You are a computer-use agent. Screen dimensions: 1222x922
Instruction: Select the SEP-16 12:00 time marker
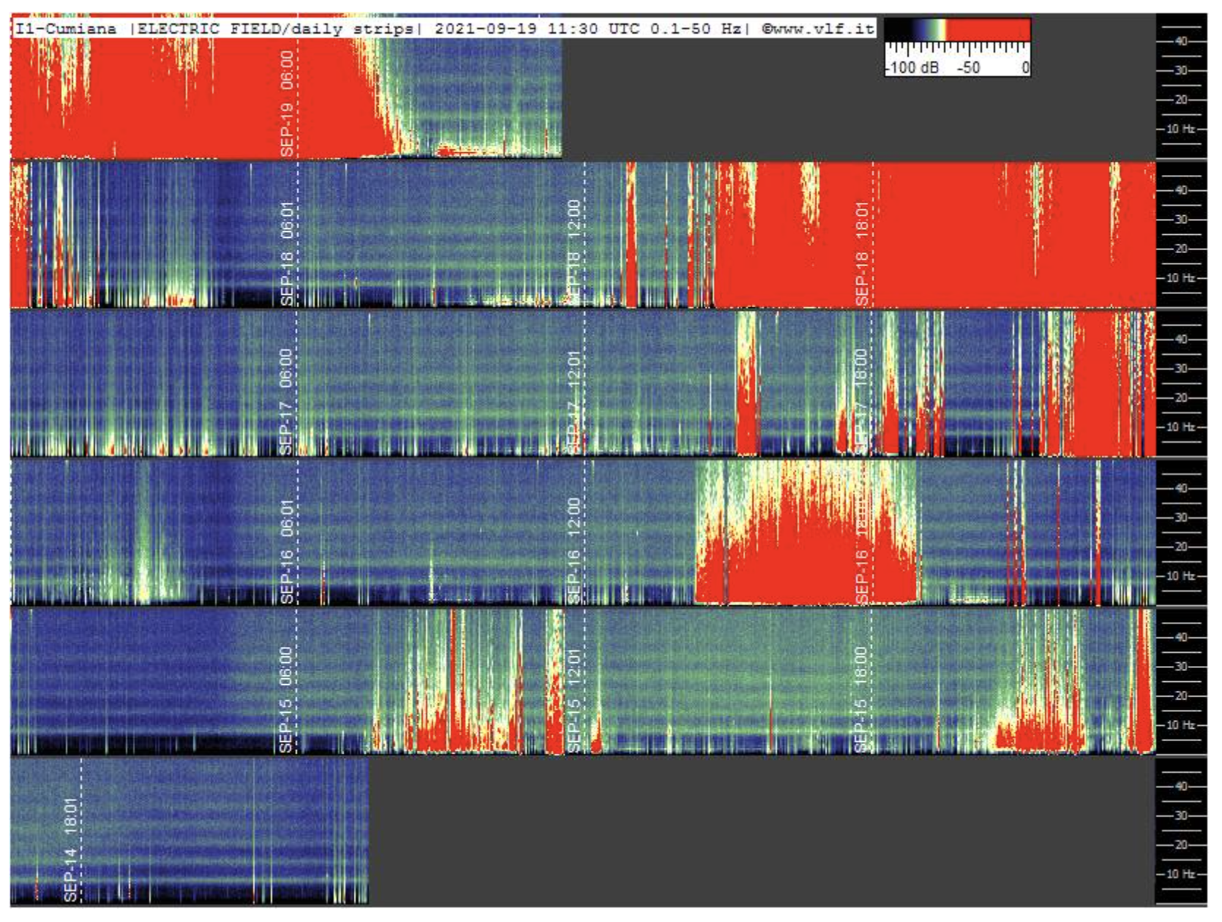tap(574, 551)
